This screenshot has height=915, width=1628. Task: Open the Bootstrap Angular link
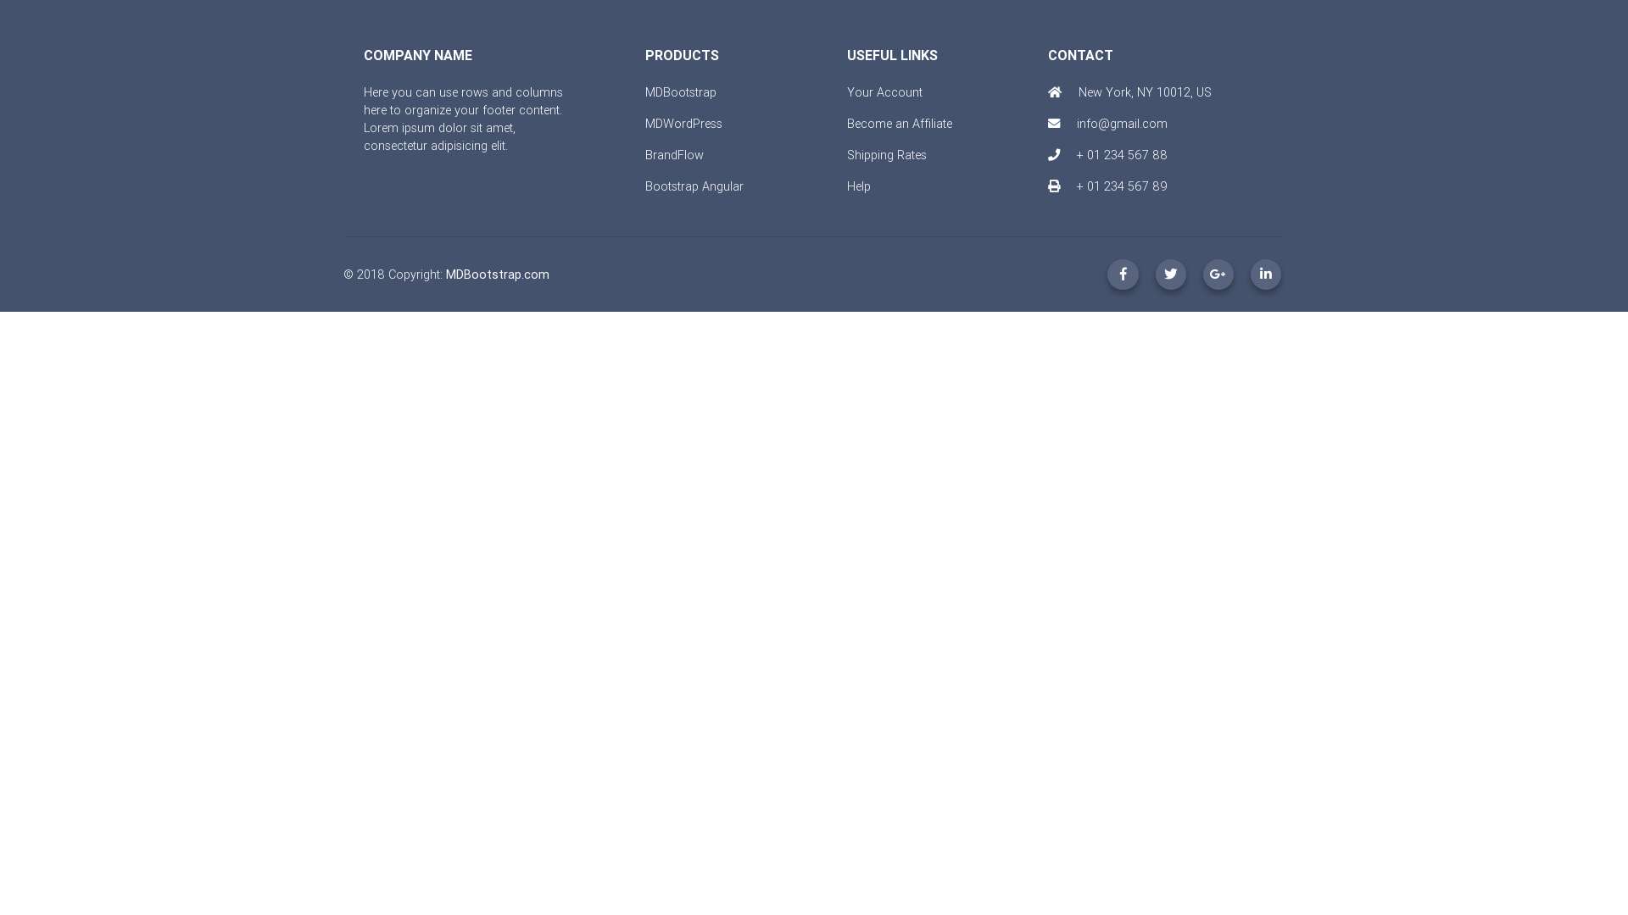pos(694,186)
